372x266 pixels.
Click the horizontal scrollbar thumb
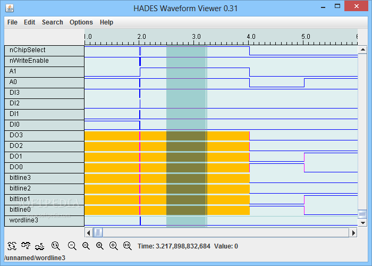98,233
